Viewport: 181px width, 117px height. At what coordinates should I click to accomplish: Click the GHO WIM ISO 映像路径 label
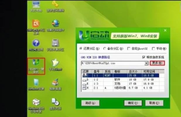tap(95, 57)
